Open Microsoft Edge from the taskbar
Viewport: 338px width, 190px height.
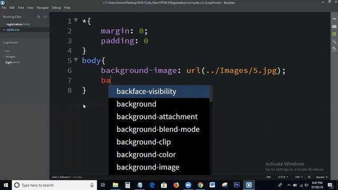coord(152,185)
